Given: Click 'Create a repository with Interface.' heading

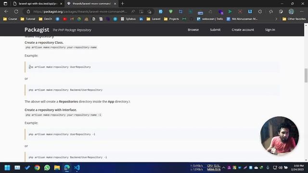Looking at the screenshot, I should tap(51, 110).
